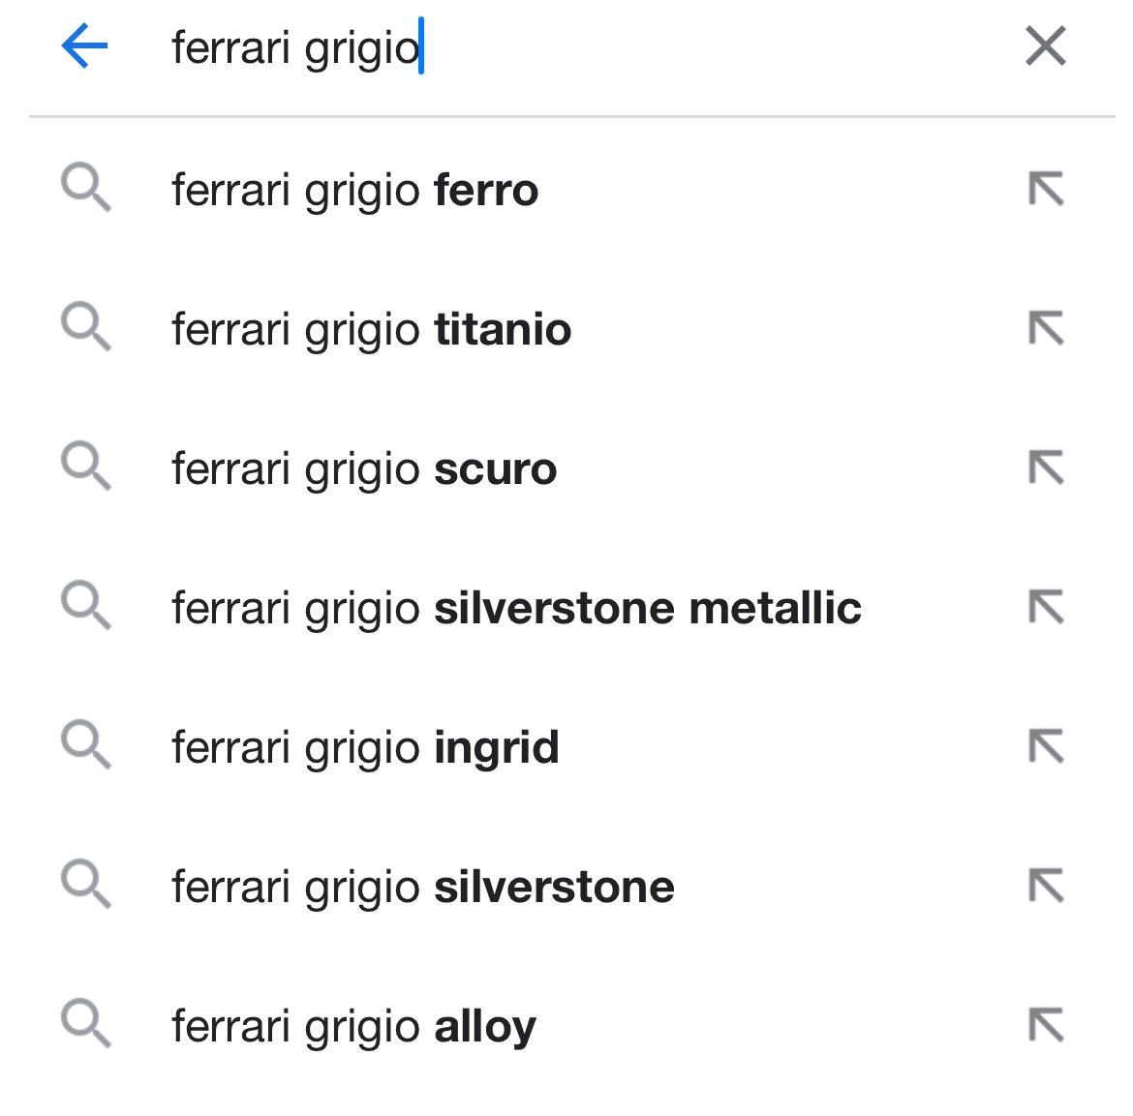Click the magnifier icon beside 'ingrid'

(x=86, y=745)
